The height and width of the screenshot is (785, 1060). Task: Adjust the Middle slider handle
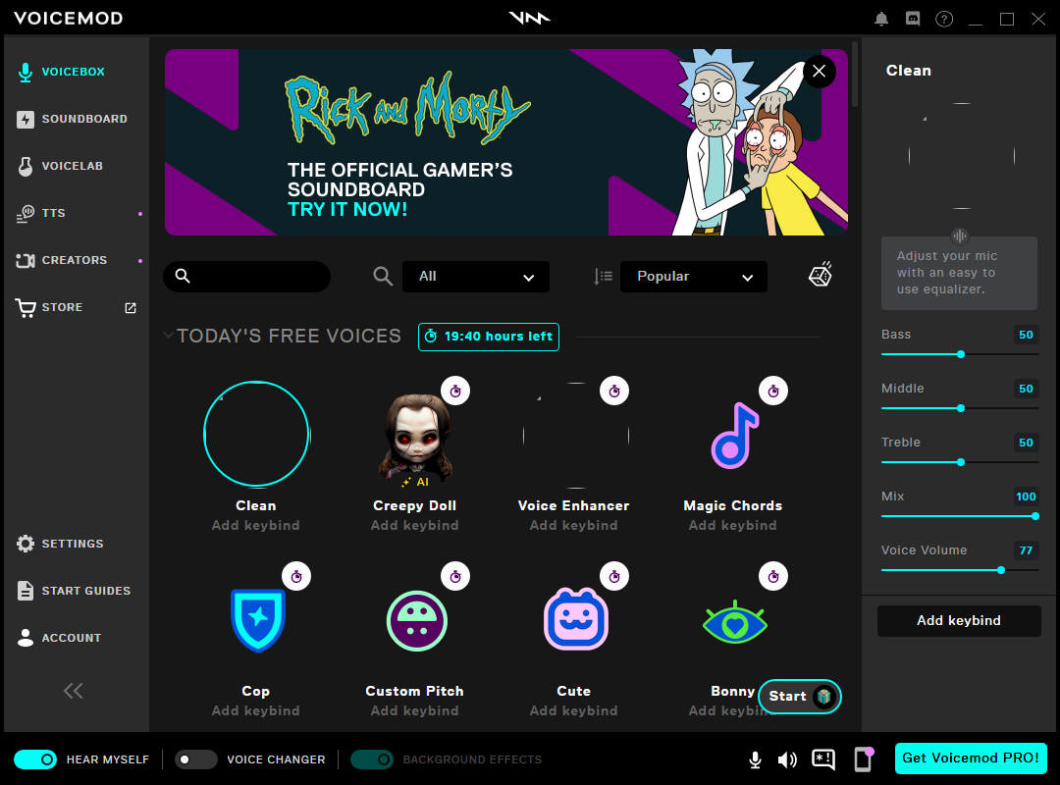coord(961,408)
